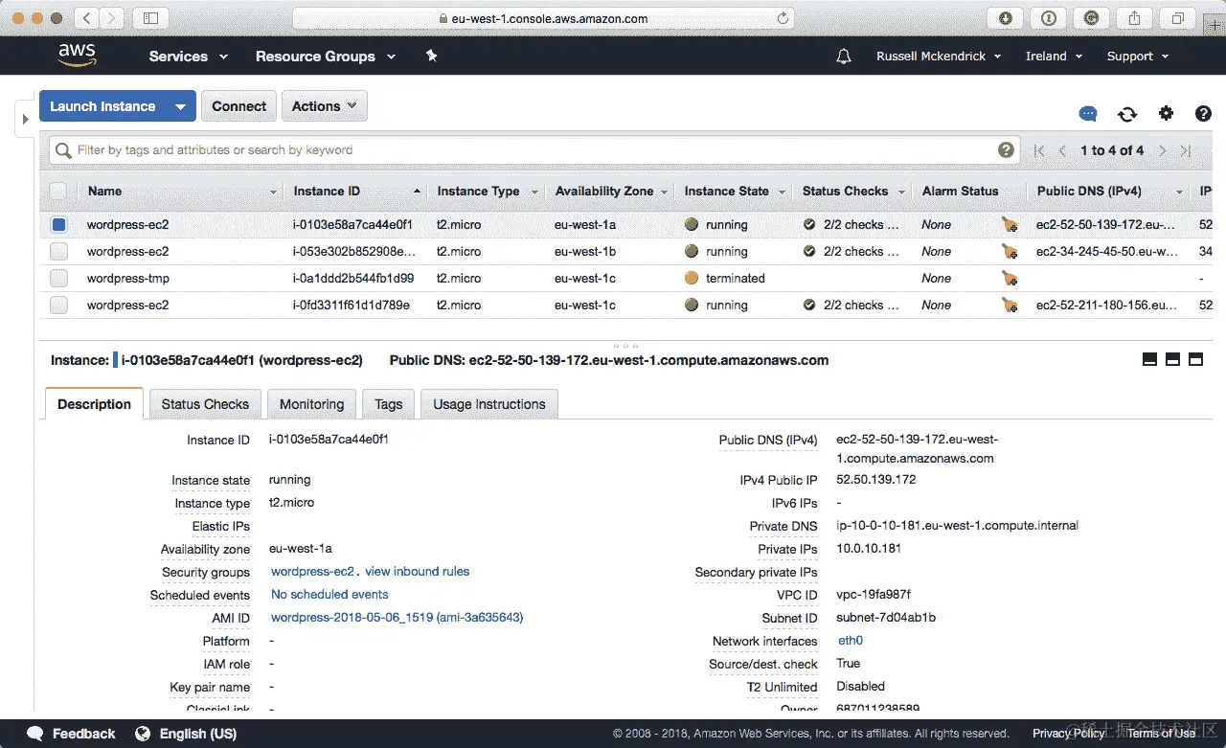Go to first page of results

(x=1039, y=150)
